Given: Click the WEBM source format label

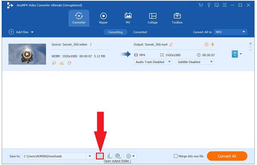Looking at the screenshot, I should (x=56, y=56).
